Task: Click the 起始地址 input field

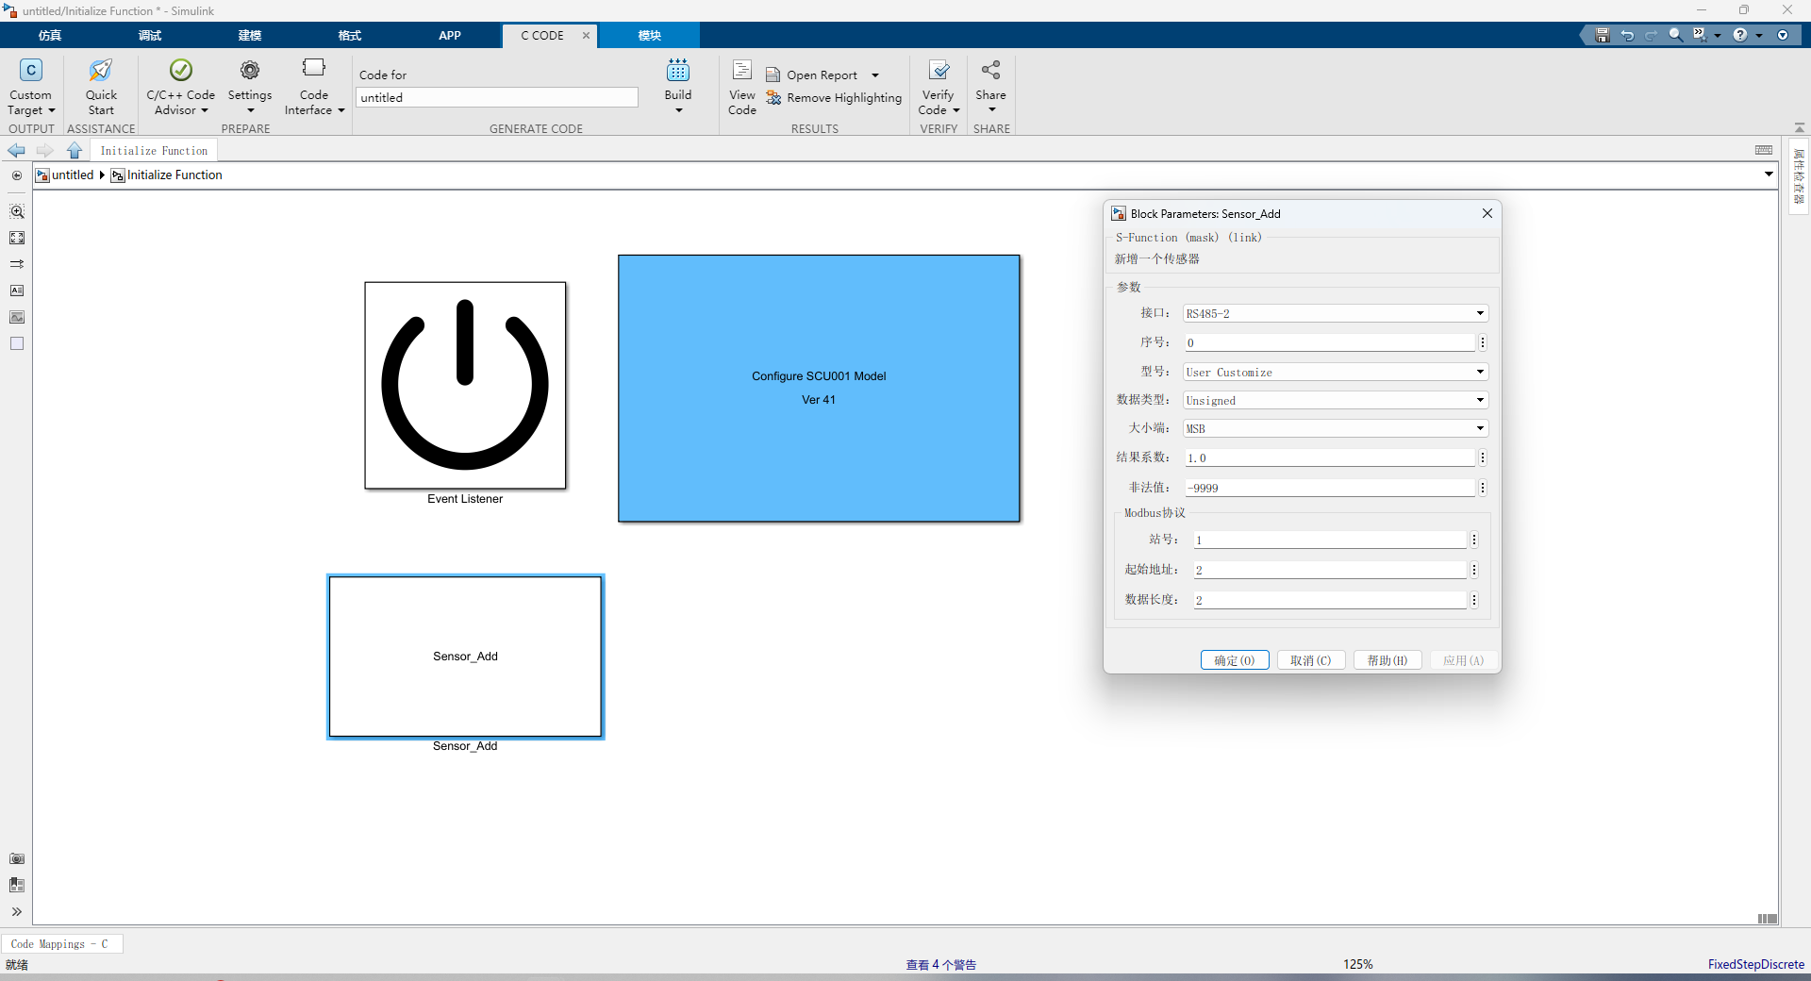Action: click(1330, 570)
